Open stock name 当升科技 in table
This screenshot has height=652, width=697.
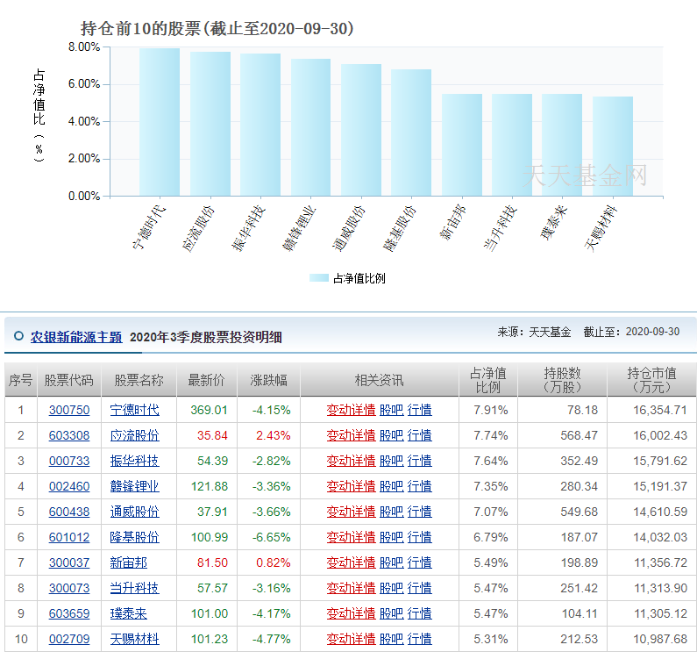(135, 588)
